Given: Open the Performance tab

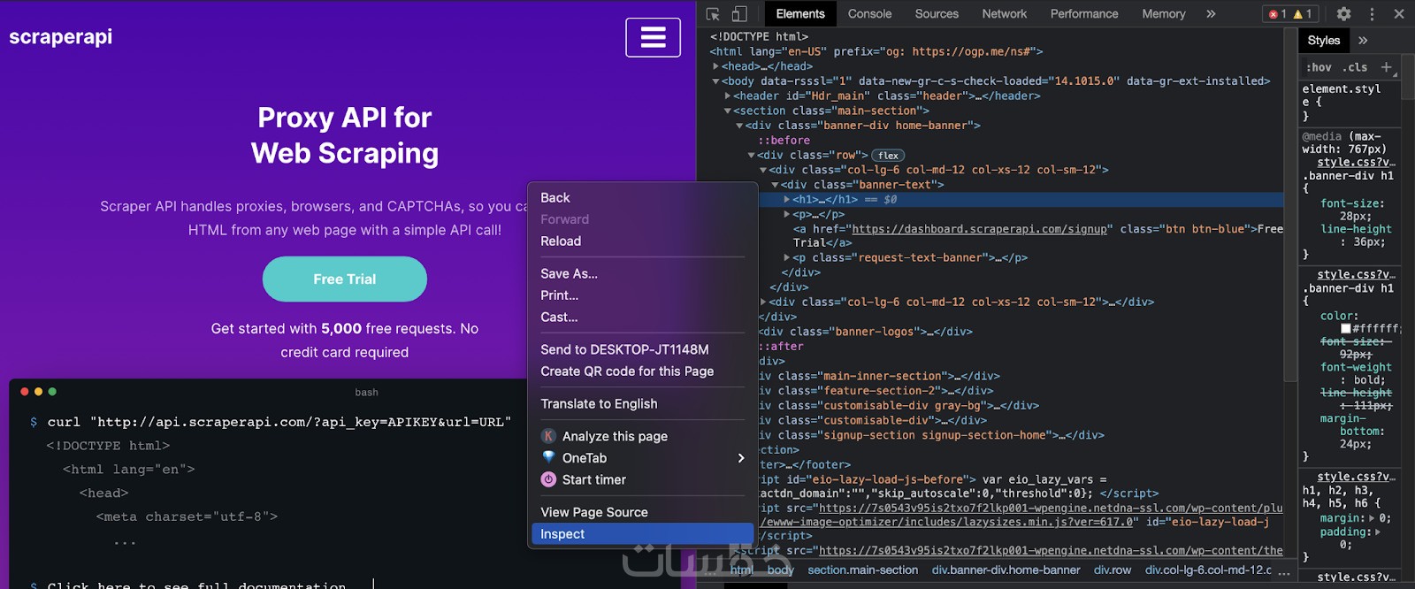Looking at the screenshot, I should point(1084,14).
